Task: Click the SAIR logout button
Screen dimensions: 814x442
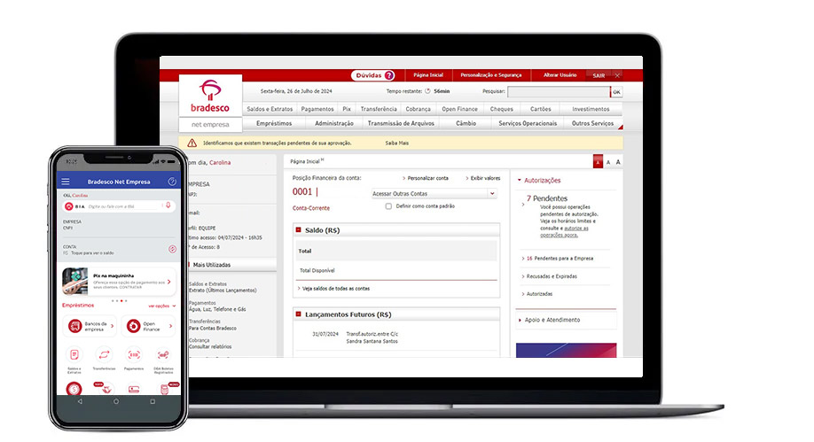Action: coord(599,76)
